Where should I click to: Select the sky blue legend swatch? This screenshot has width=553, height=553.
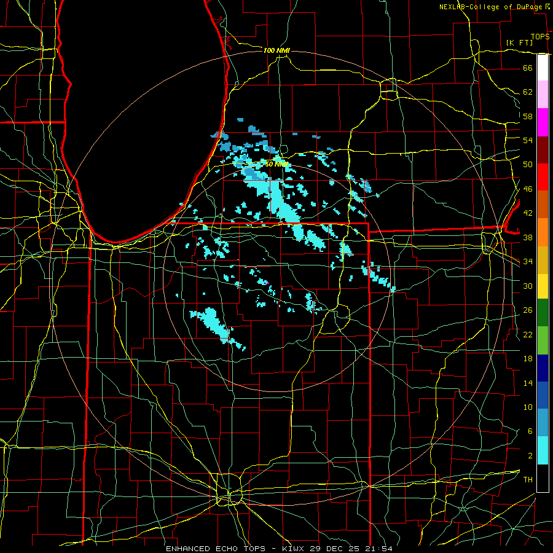click(543, 423)
